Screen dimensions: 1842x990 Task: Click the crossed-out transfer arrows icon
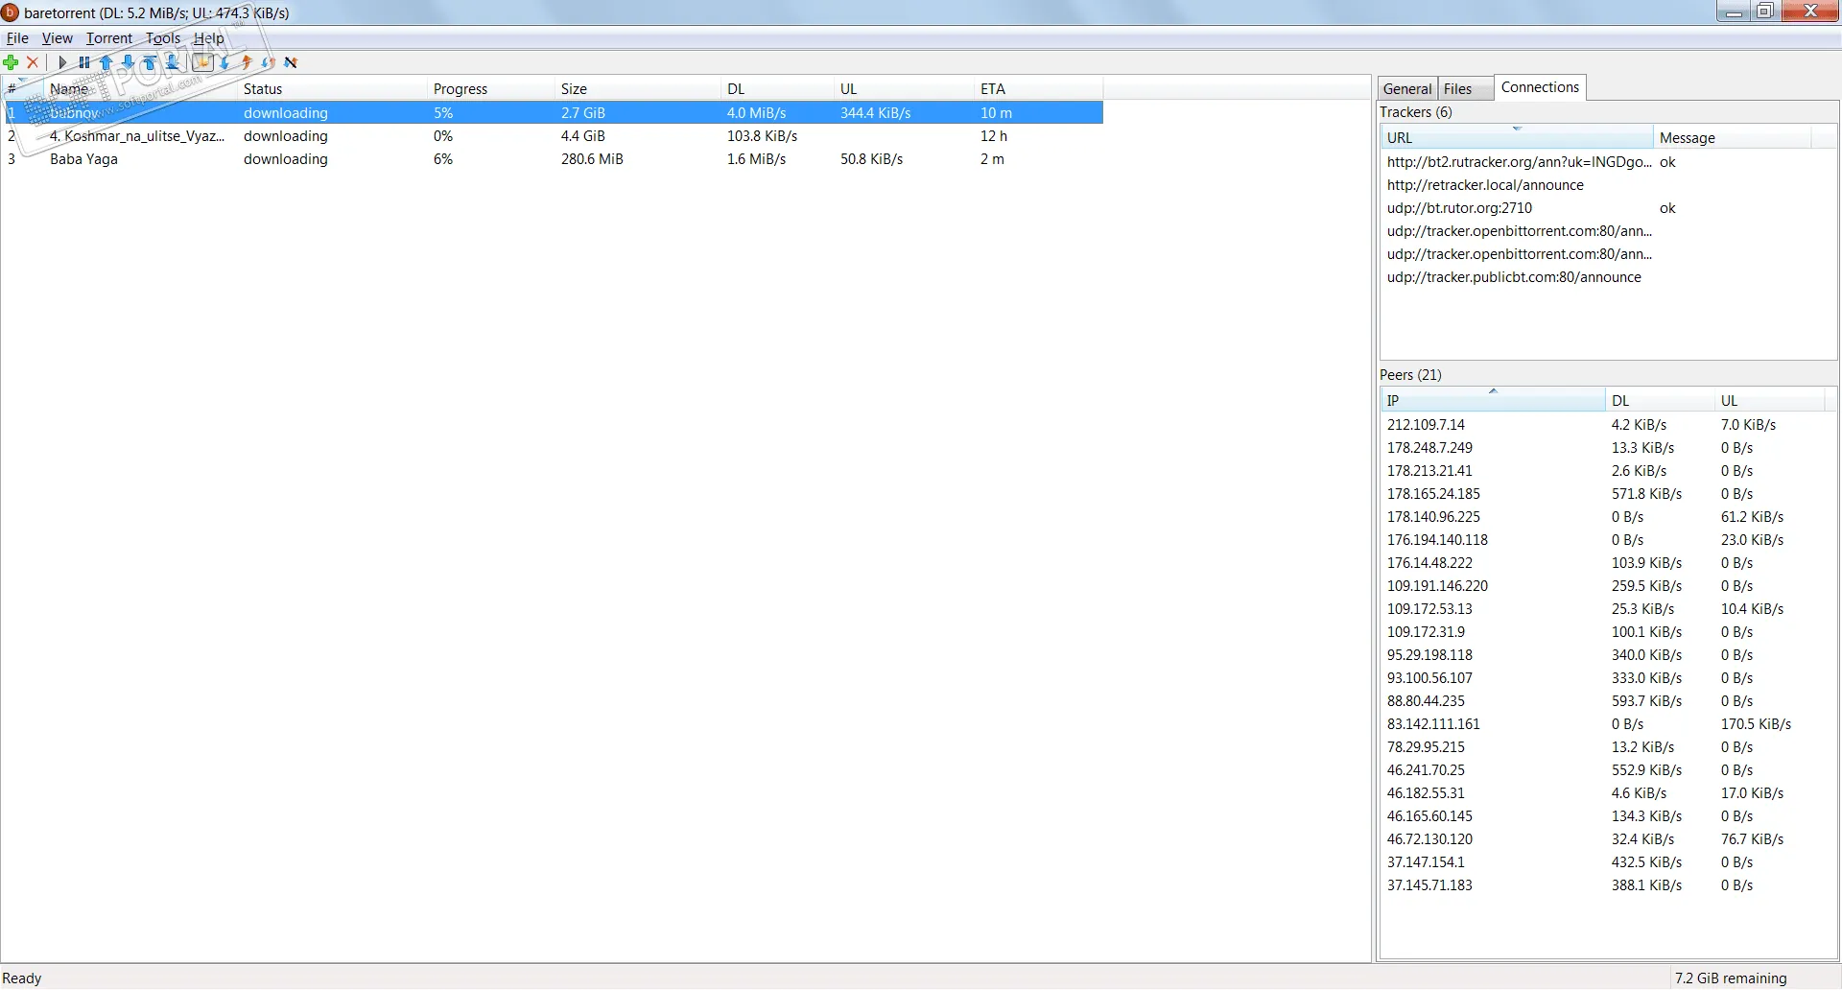pos(291,62)
